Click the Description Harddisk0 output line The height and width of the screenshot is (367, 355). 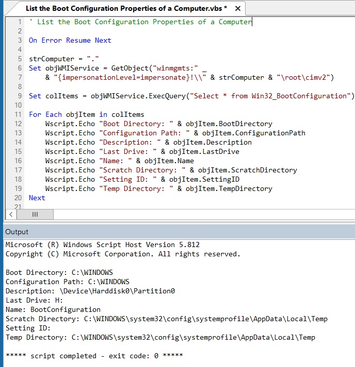tap(90, 291)
